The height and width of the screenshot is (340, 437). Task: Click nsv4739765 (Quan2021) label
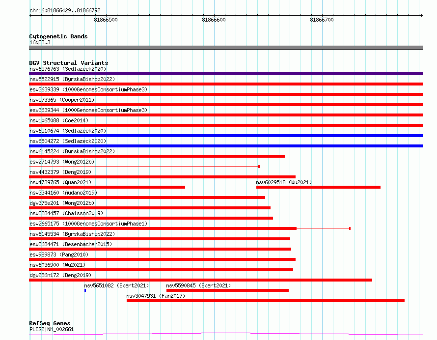(60, 182)
